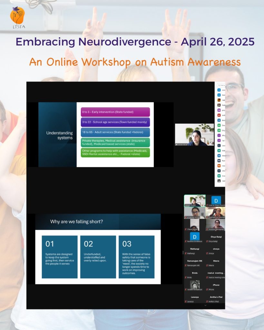Screen dimensions: 264x330
Task: Open Pavithra Giridharan's D avatar tile
Action: point(195,237)
